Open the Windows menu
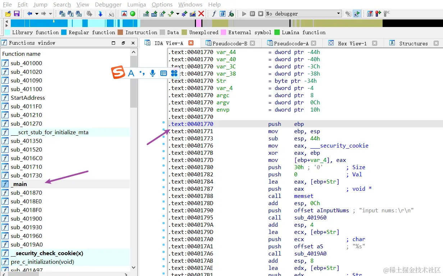 (x=190, y=4)
